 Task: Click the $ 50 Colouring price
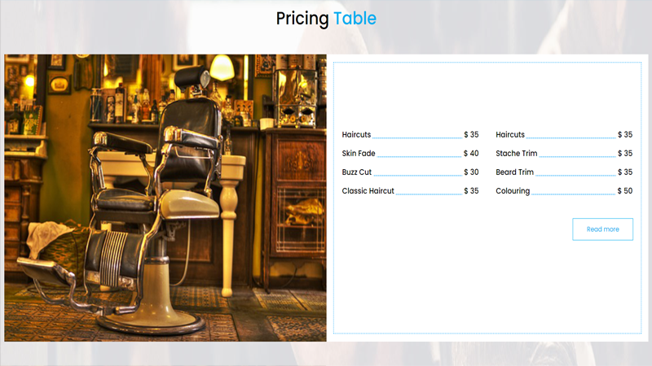[x=625, y=191]
